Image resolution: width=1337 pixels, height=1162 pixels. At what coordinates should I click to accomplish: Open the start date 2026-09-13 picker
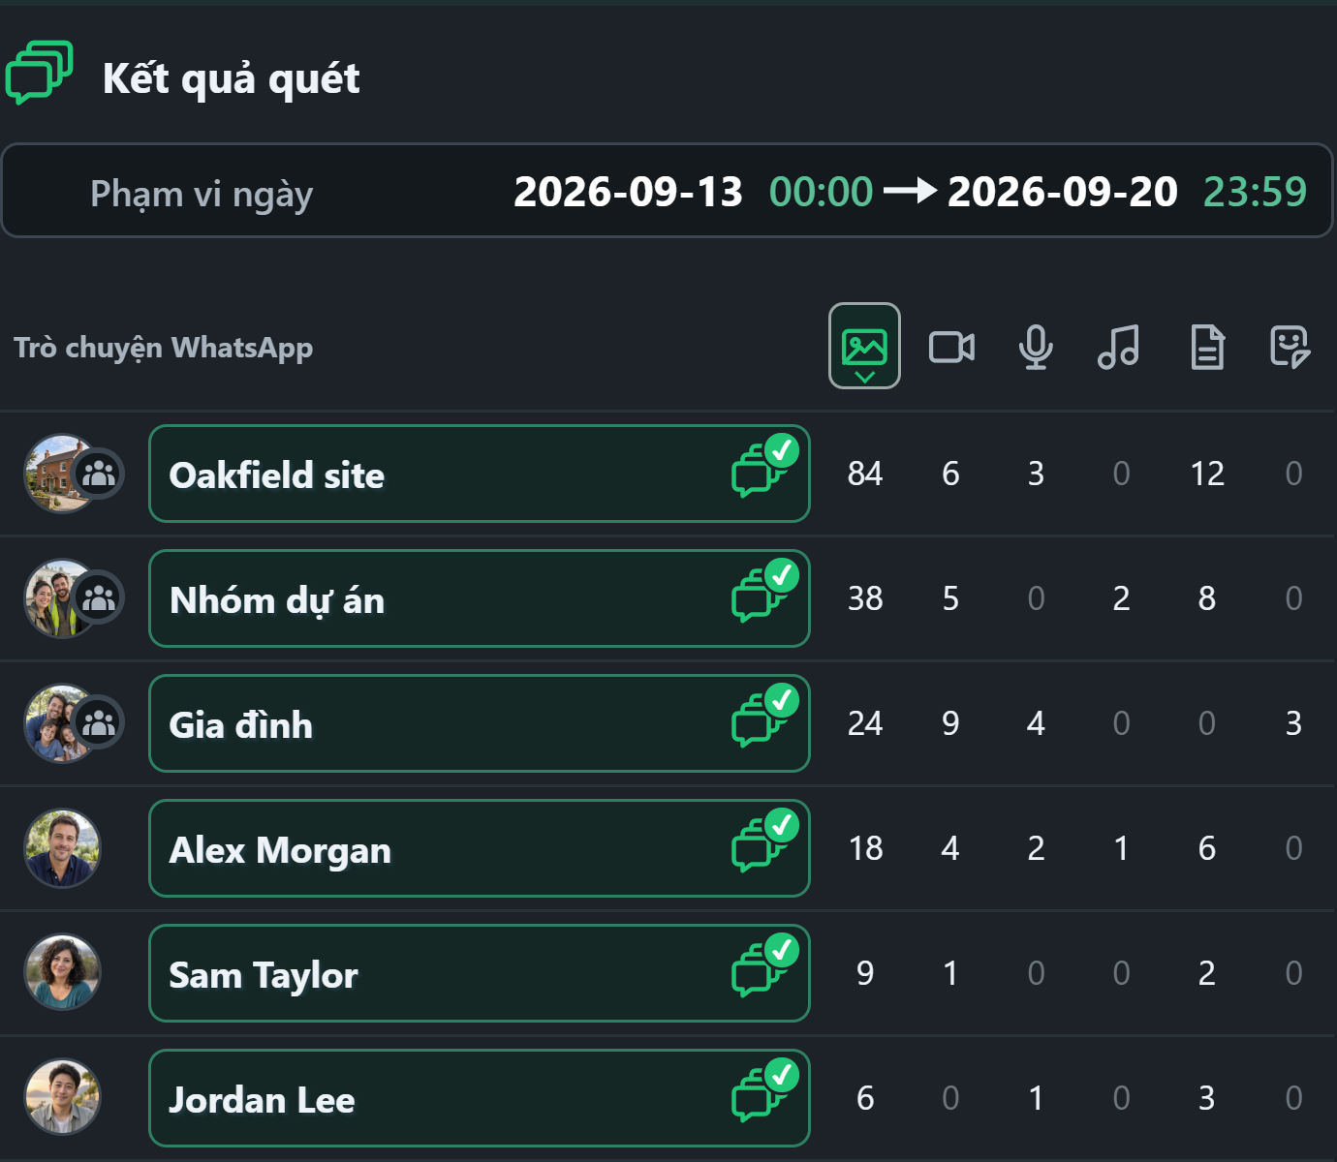628,192
